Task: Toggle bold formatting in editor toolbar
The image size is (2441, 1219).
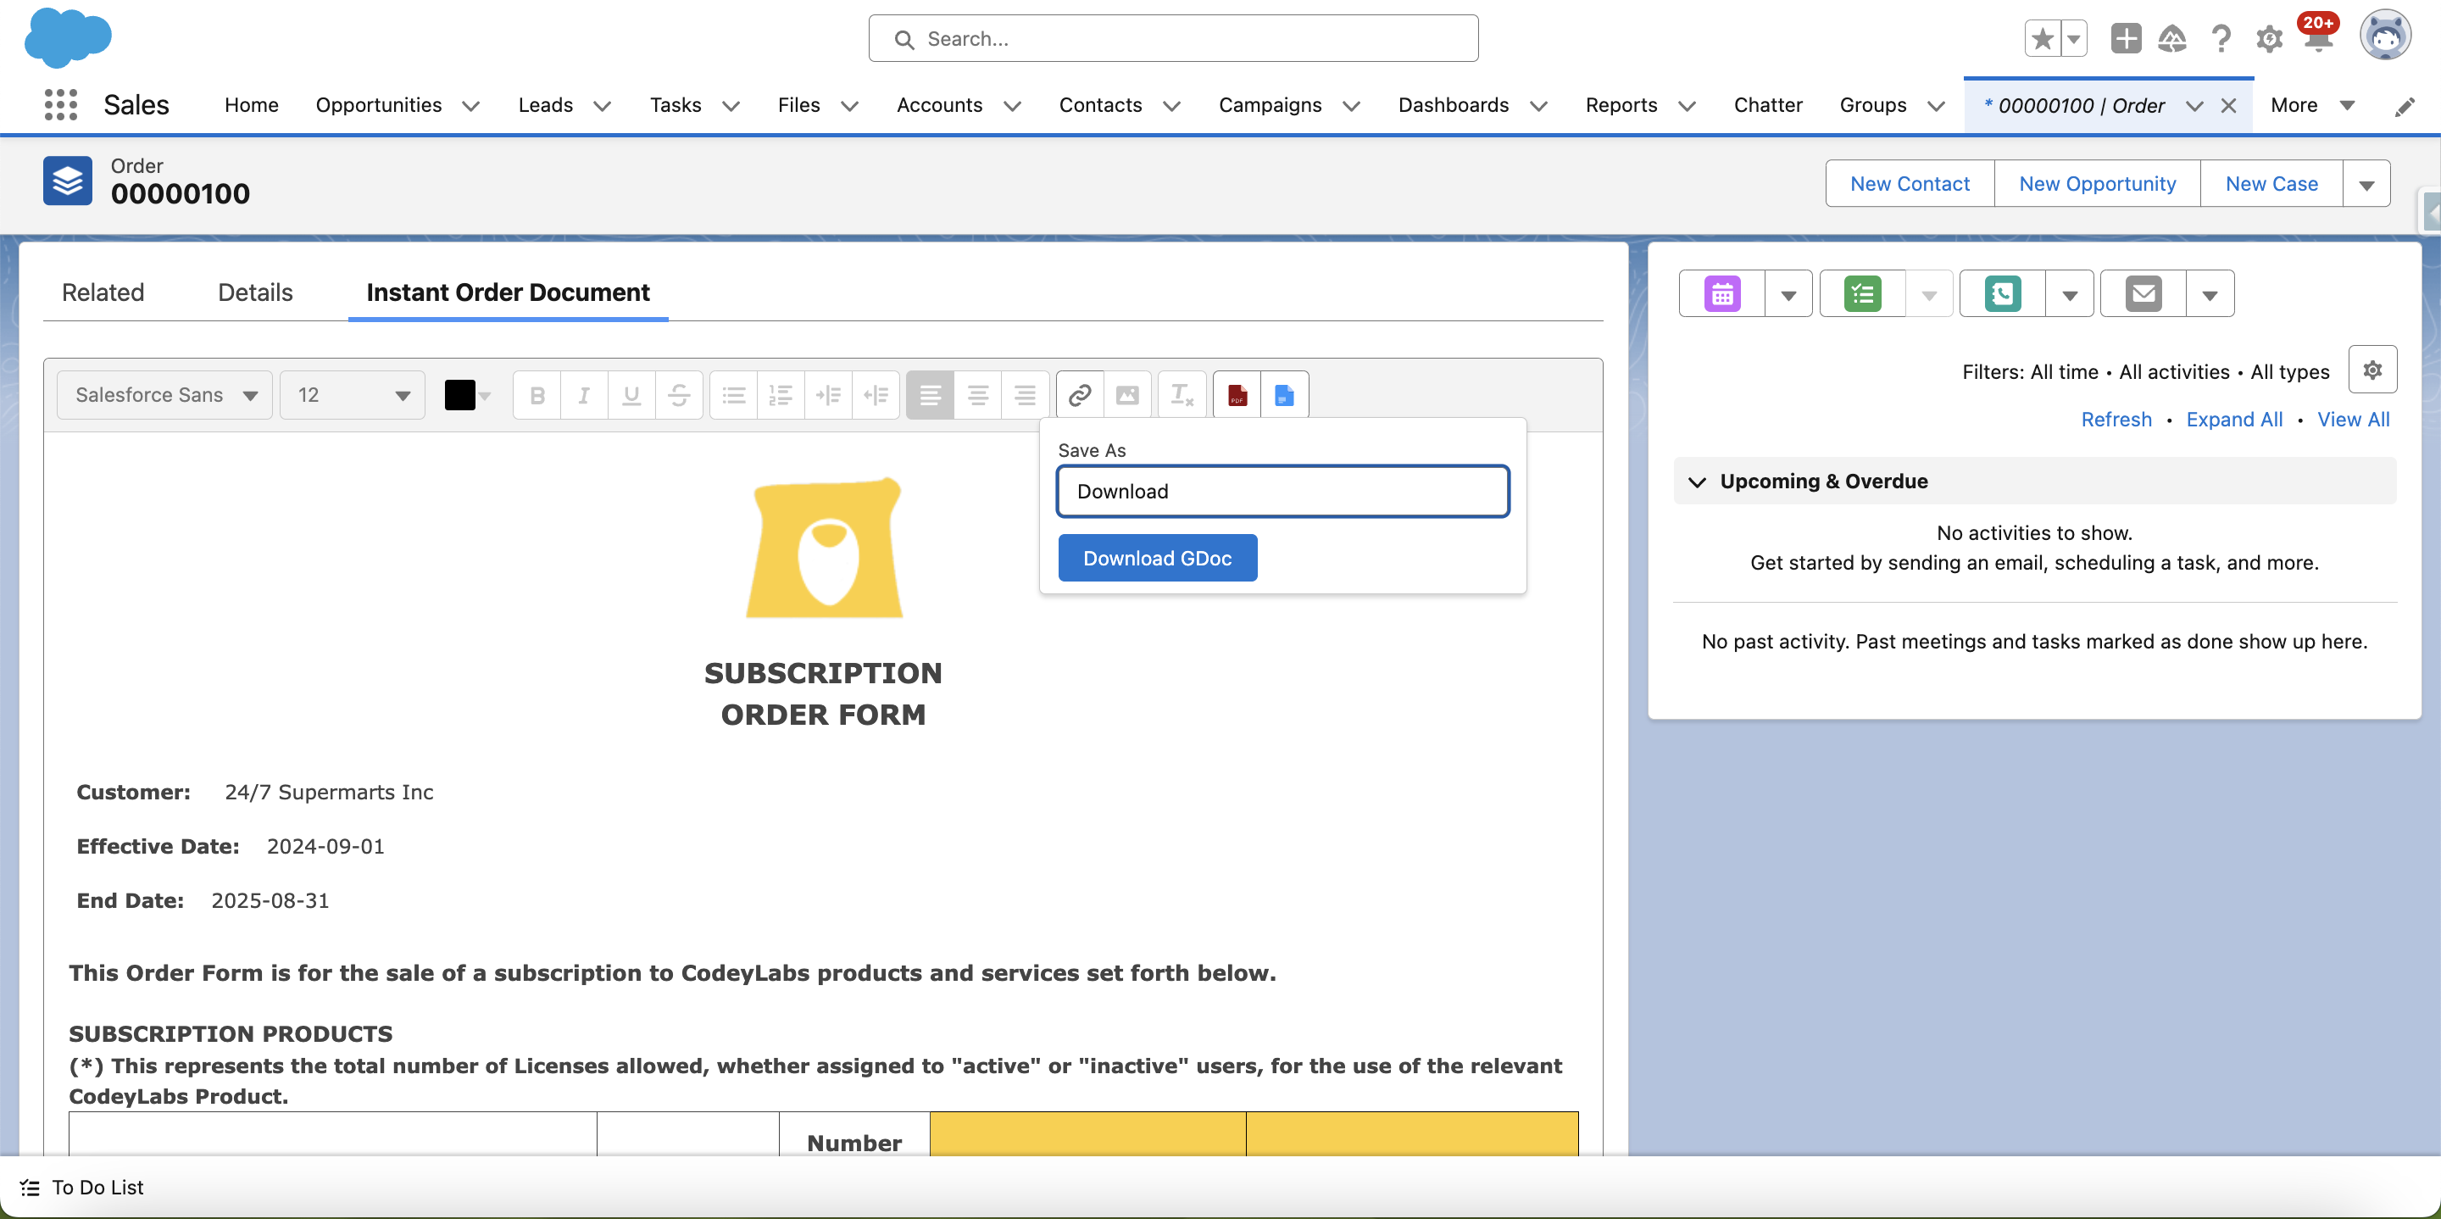Action: 537,395
